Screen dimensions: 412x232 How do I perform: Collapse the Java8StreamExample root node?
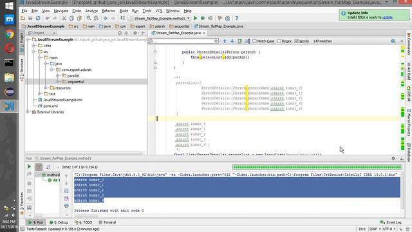tap(28, 39)
